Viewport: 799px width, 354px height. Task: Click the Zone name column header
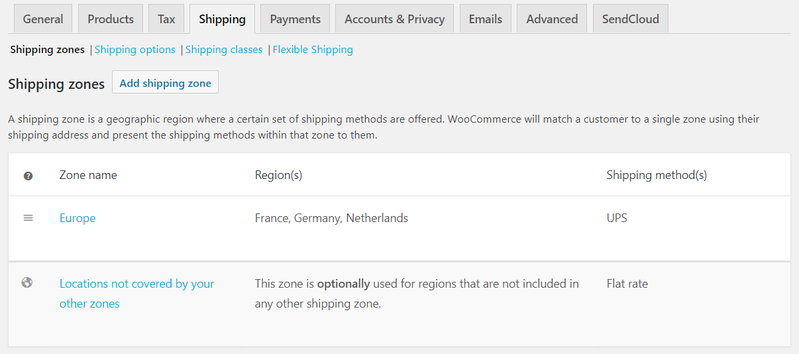[x=88, y=175]
